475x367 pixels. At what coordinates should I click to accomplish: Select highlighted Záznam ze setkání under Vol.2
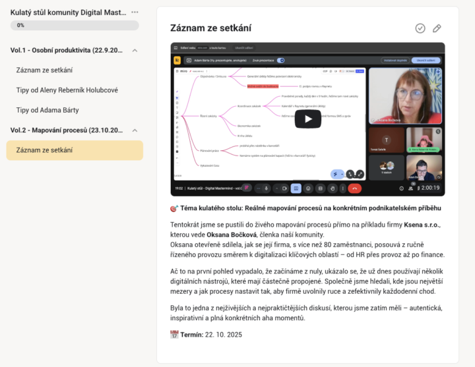(x=75, y=150)
